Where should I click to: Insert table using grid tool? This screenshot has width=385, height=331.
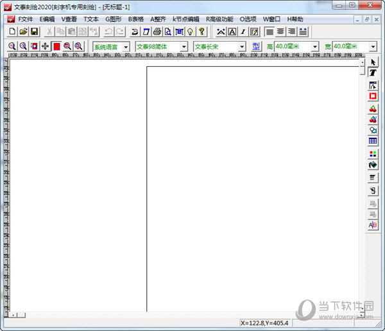373,140
